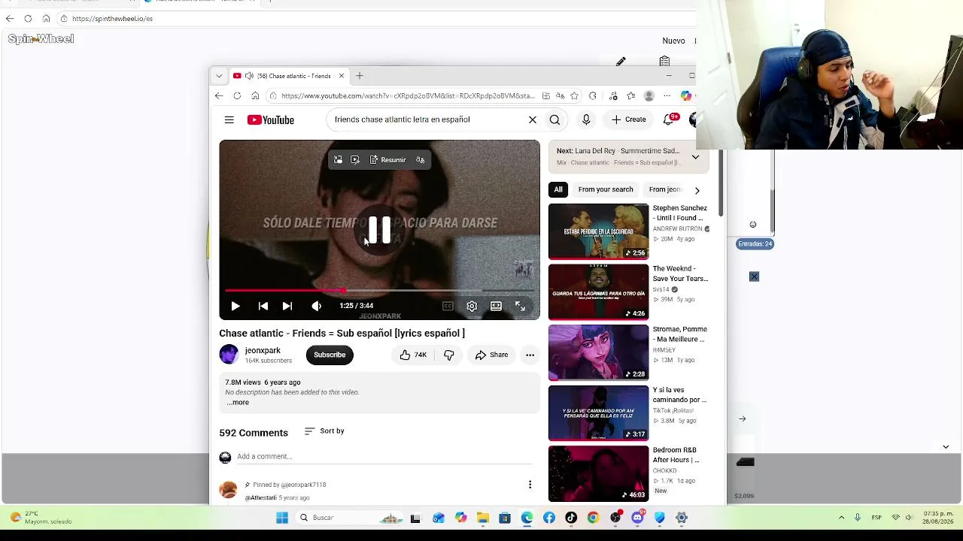Screen dimensions: 963x541
Task: Go to Edge home page button
Action: [x=255, y=96]
